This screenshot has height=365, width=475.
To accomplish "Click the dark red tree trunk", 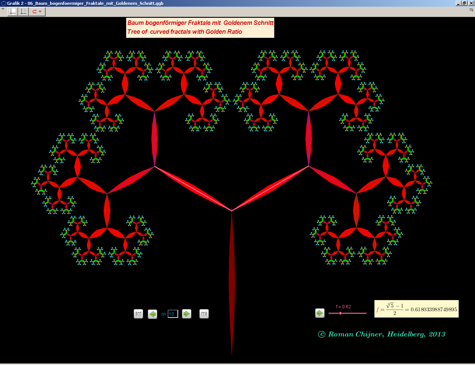I will pyautogui.click(x=232, y=282).
